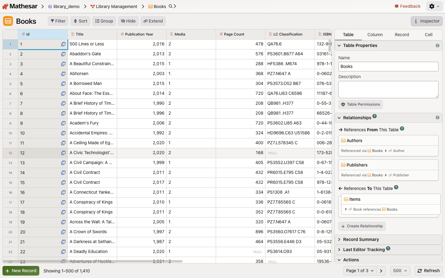445x278 pixels.
Task: Click the New Record button
Action: 21,271
